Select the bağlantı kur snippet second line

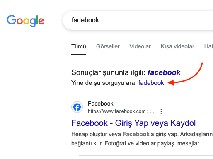point(138,143)
